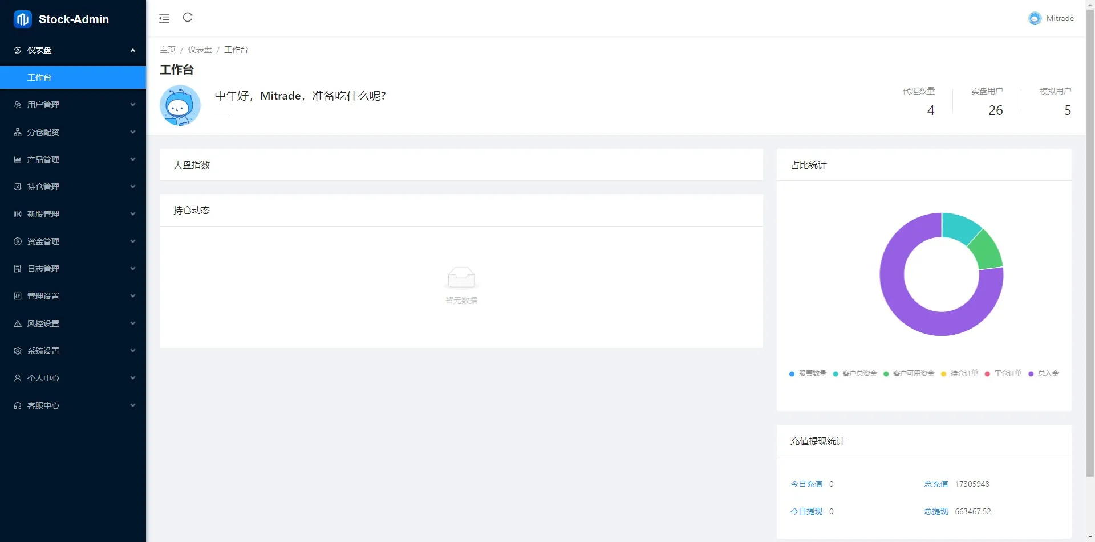
Task: Click the page refresh icon
Action: 188,18
